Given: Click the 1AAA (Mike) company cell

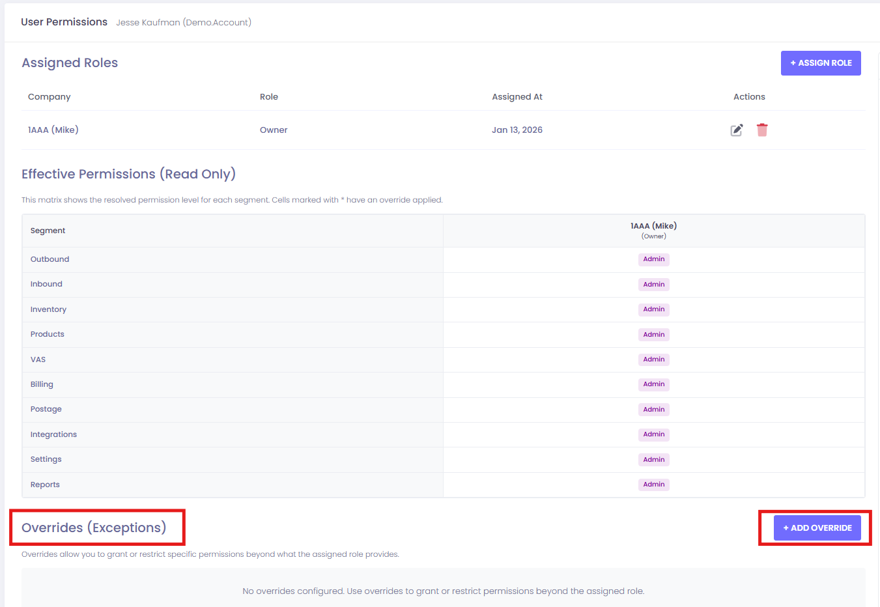Looking at the screenshot, I should tap(53, 130).
